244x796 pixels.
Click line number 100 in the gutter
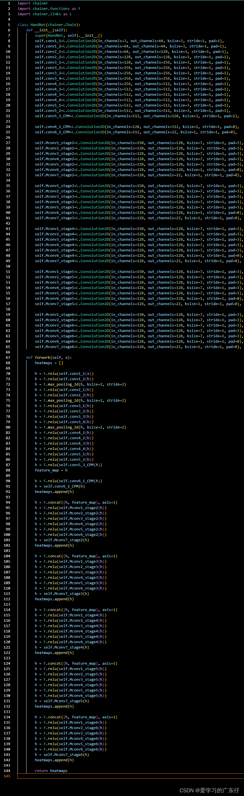7,535
